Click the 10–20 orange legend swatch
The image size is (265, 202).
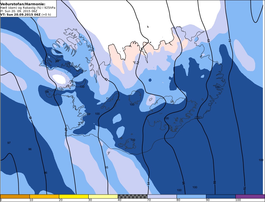44,196
